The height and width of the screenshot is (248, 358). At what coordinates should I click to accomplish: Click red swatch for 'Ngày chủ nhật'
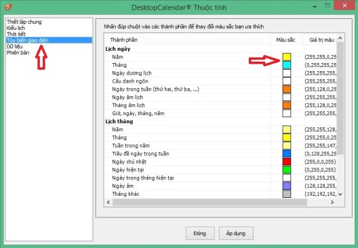coord(287,162)
